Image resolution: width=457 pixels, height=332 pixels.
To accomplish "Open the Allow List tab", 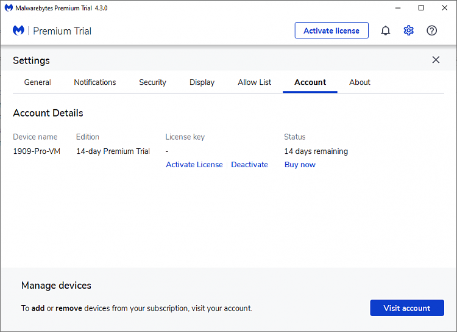I will click(254, 82).
